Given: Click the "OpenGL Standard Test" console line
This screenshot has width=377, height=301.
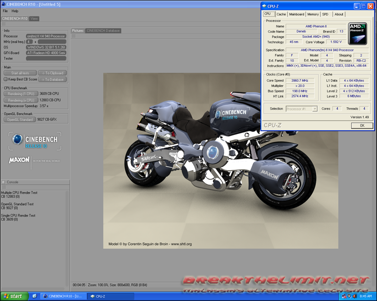Looking at the screenshot, I should pyautogui.click(x=17, y=204).
